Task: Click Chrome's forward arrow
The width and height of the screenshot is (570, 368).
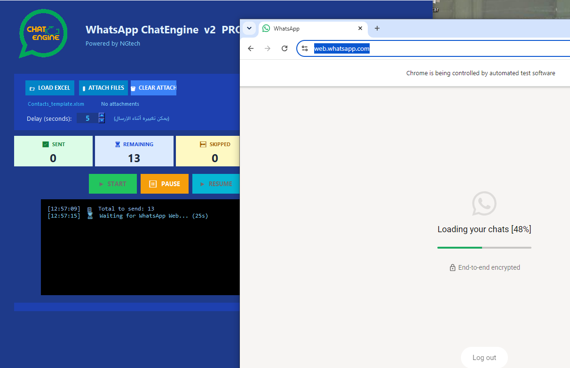Action: tap(268, 48)
